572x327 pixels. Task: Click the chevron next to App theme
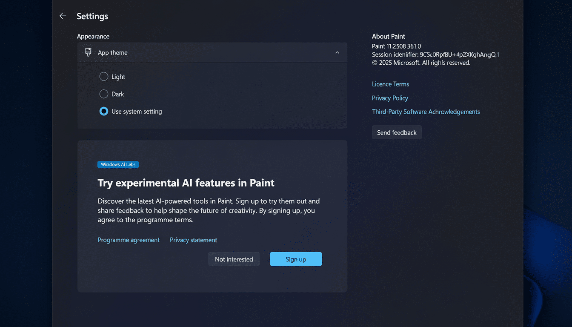coord(337,52)
